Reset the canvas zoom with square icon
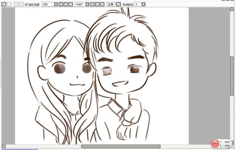Screen dimensions: 235x150 click(x=70, y=4)
